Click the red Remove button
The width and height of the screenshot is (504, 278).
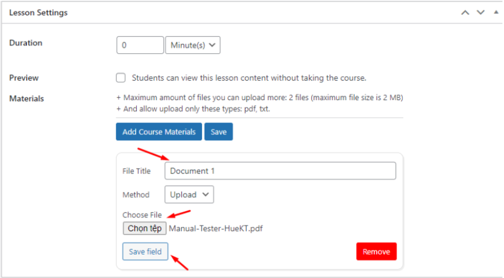(376, 251)
